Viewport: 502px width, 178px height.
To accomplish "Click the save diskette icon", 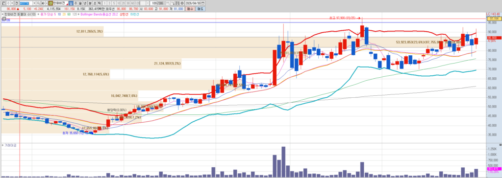I will click(177, 3).
